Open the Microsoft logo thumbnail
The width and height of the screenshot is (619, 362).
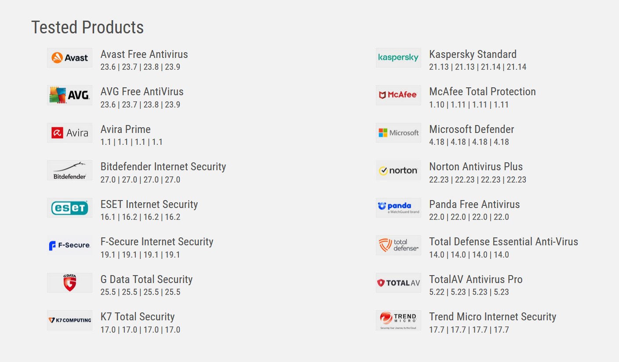[398, 133]
